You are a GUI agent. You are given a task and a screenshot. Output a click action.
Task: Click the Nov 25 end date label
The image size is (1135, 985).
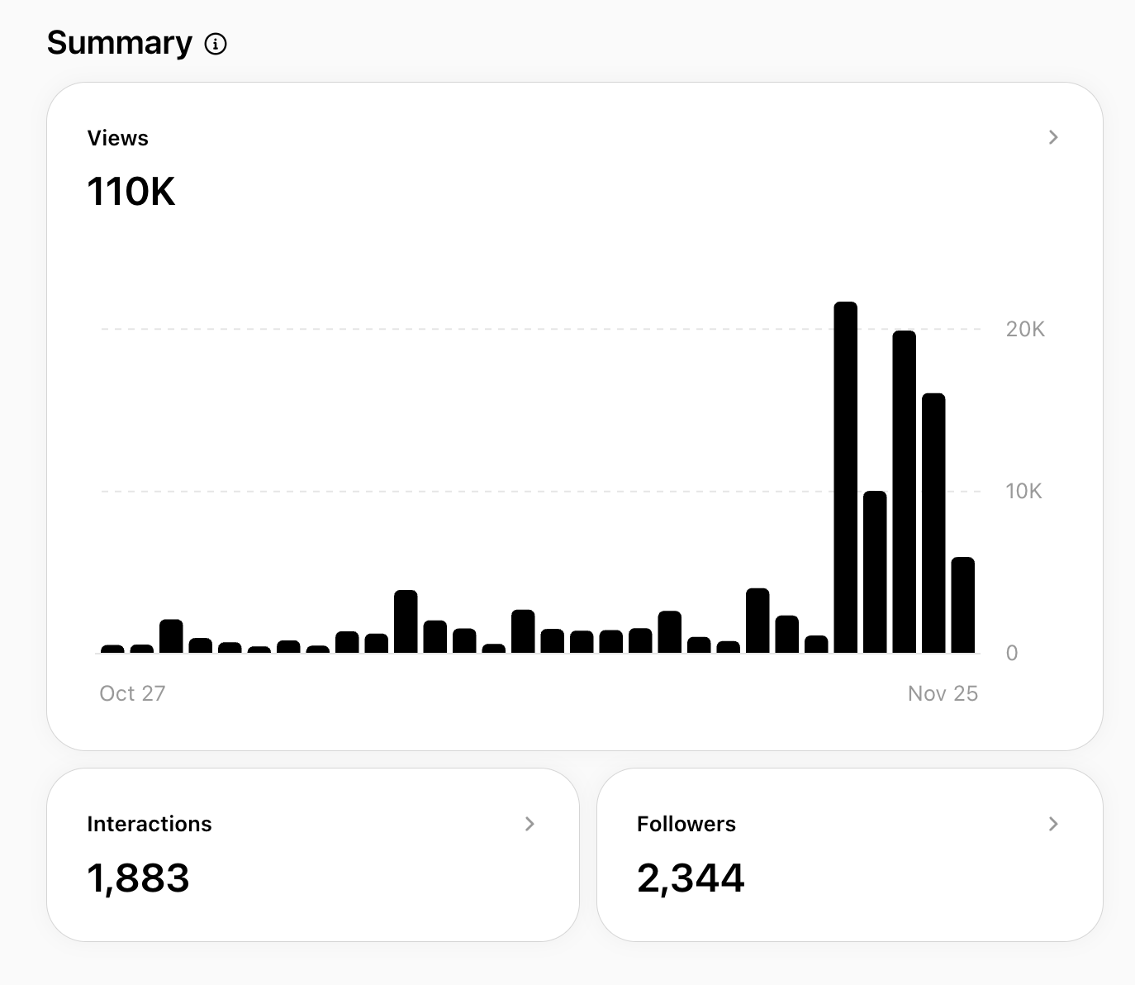point(943,693)
